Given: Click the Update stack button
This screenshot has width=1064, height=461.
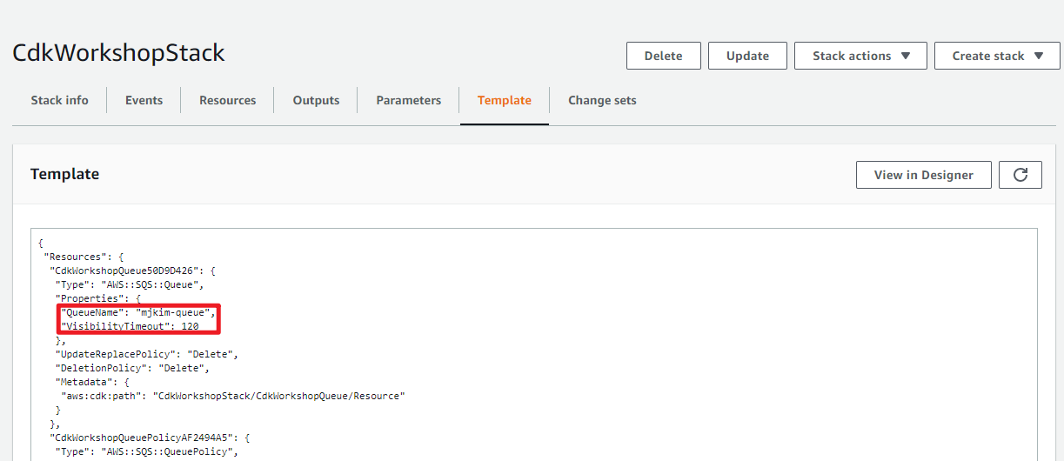Looking at the screenshot, I should pos(747,56).
